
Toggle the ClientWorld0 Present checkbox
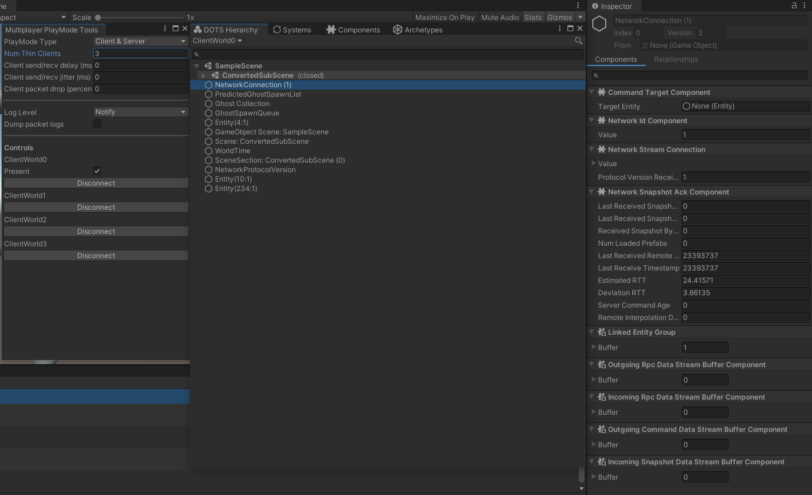pos(97,171)
